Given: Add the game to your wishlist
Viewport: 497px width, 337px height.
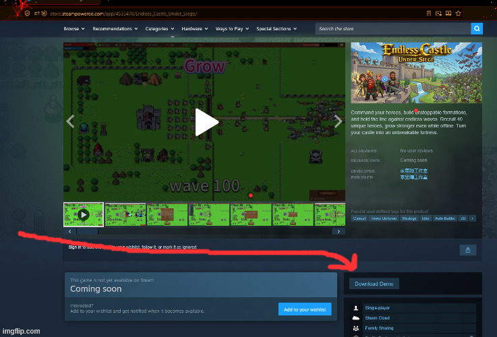Looking at the screenshot, I should click(x=305, y=309).
